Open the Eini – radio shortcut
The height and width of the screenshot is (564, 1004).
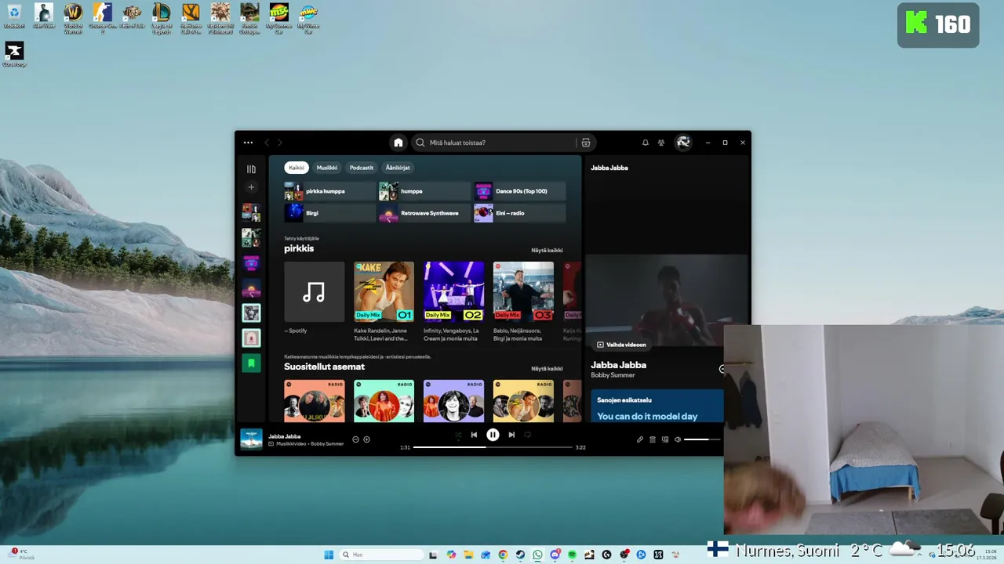(x=519, y=213)
